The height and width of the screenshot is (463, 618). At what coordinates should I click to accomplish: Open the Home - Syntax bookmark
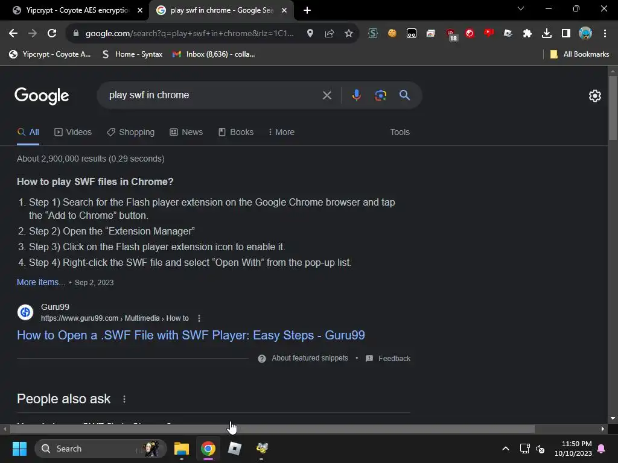pyautogui.click(x=132, y=54)
